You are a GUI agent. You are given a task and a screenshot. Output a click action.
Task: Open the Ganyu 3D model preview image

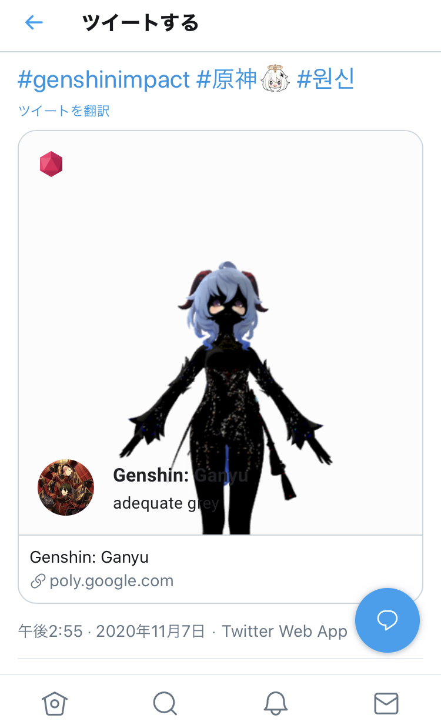click(x=220, y=333)
